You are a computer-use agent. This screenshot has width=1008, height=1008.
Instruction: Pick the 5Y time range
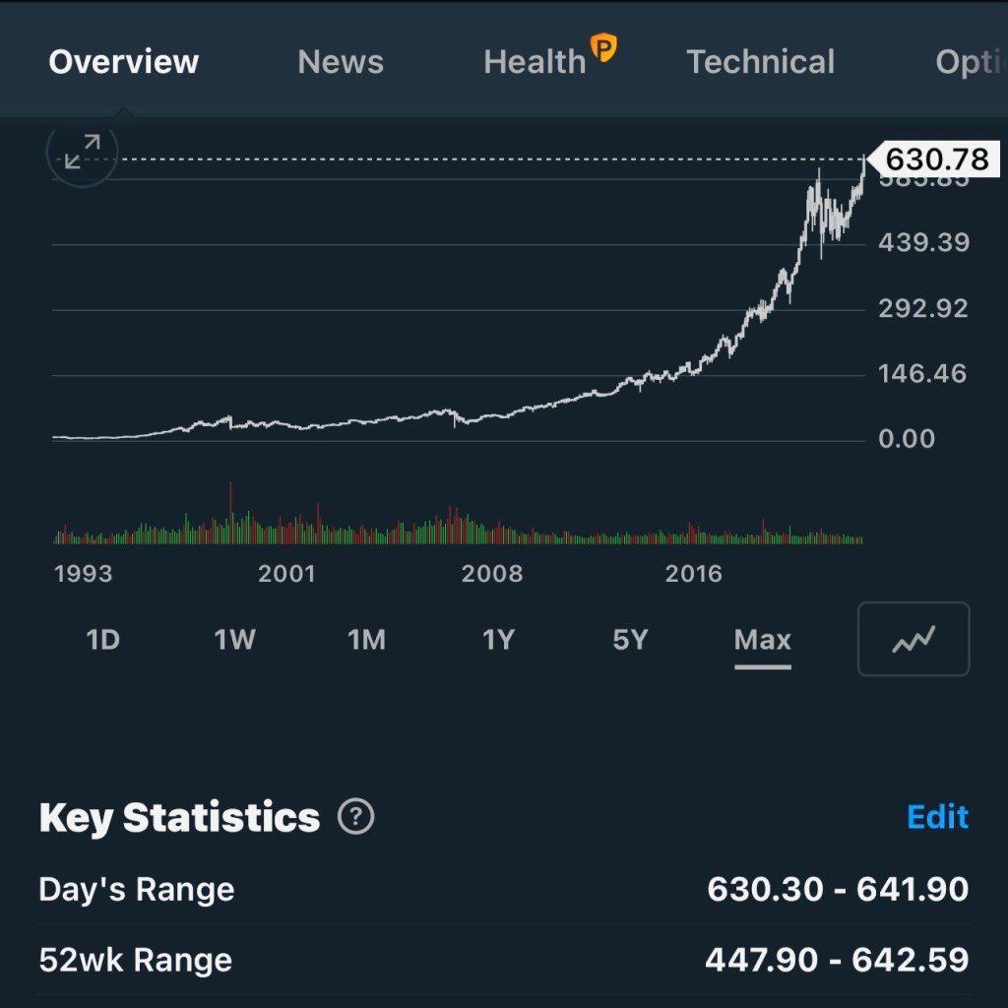point(630,640)
